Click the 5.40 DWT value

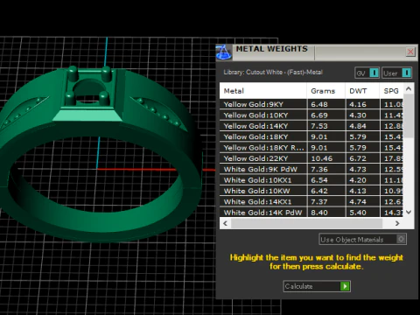point(358,213)
